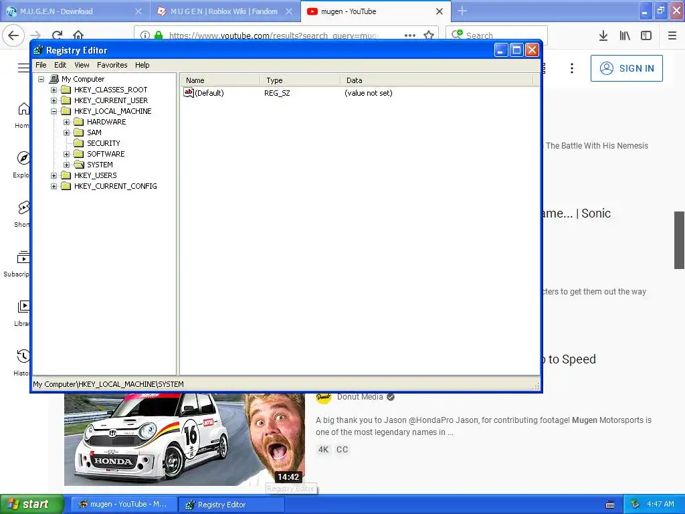Open the Help menu in Registry Editor

point(142,65)
